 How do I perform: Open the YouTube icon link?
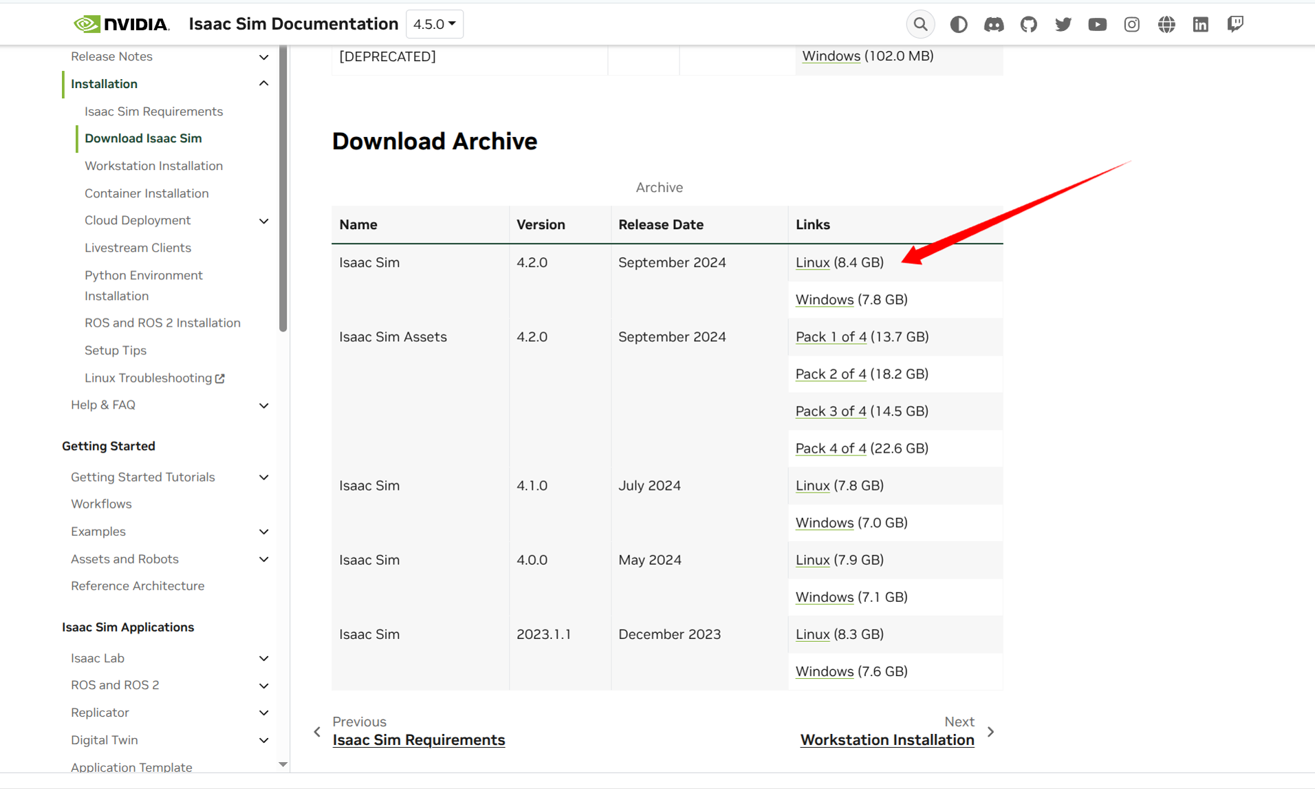1097,25
